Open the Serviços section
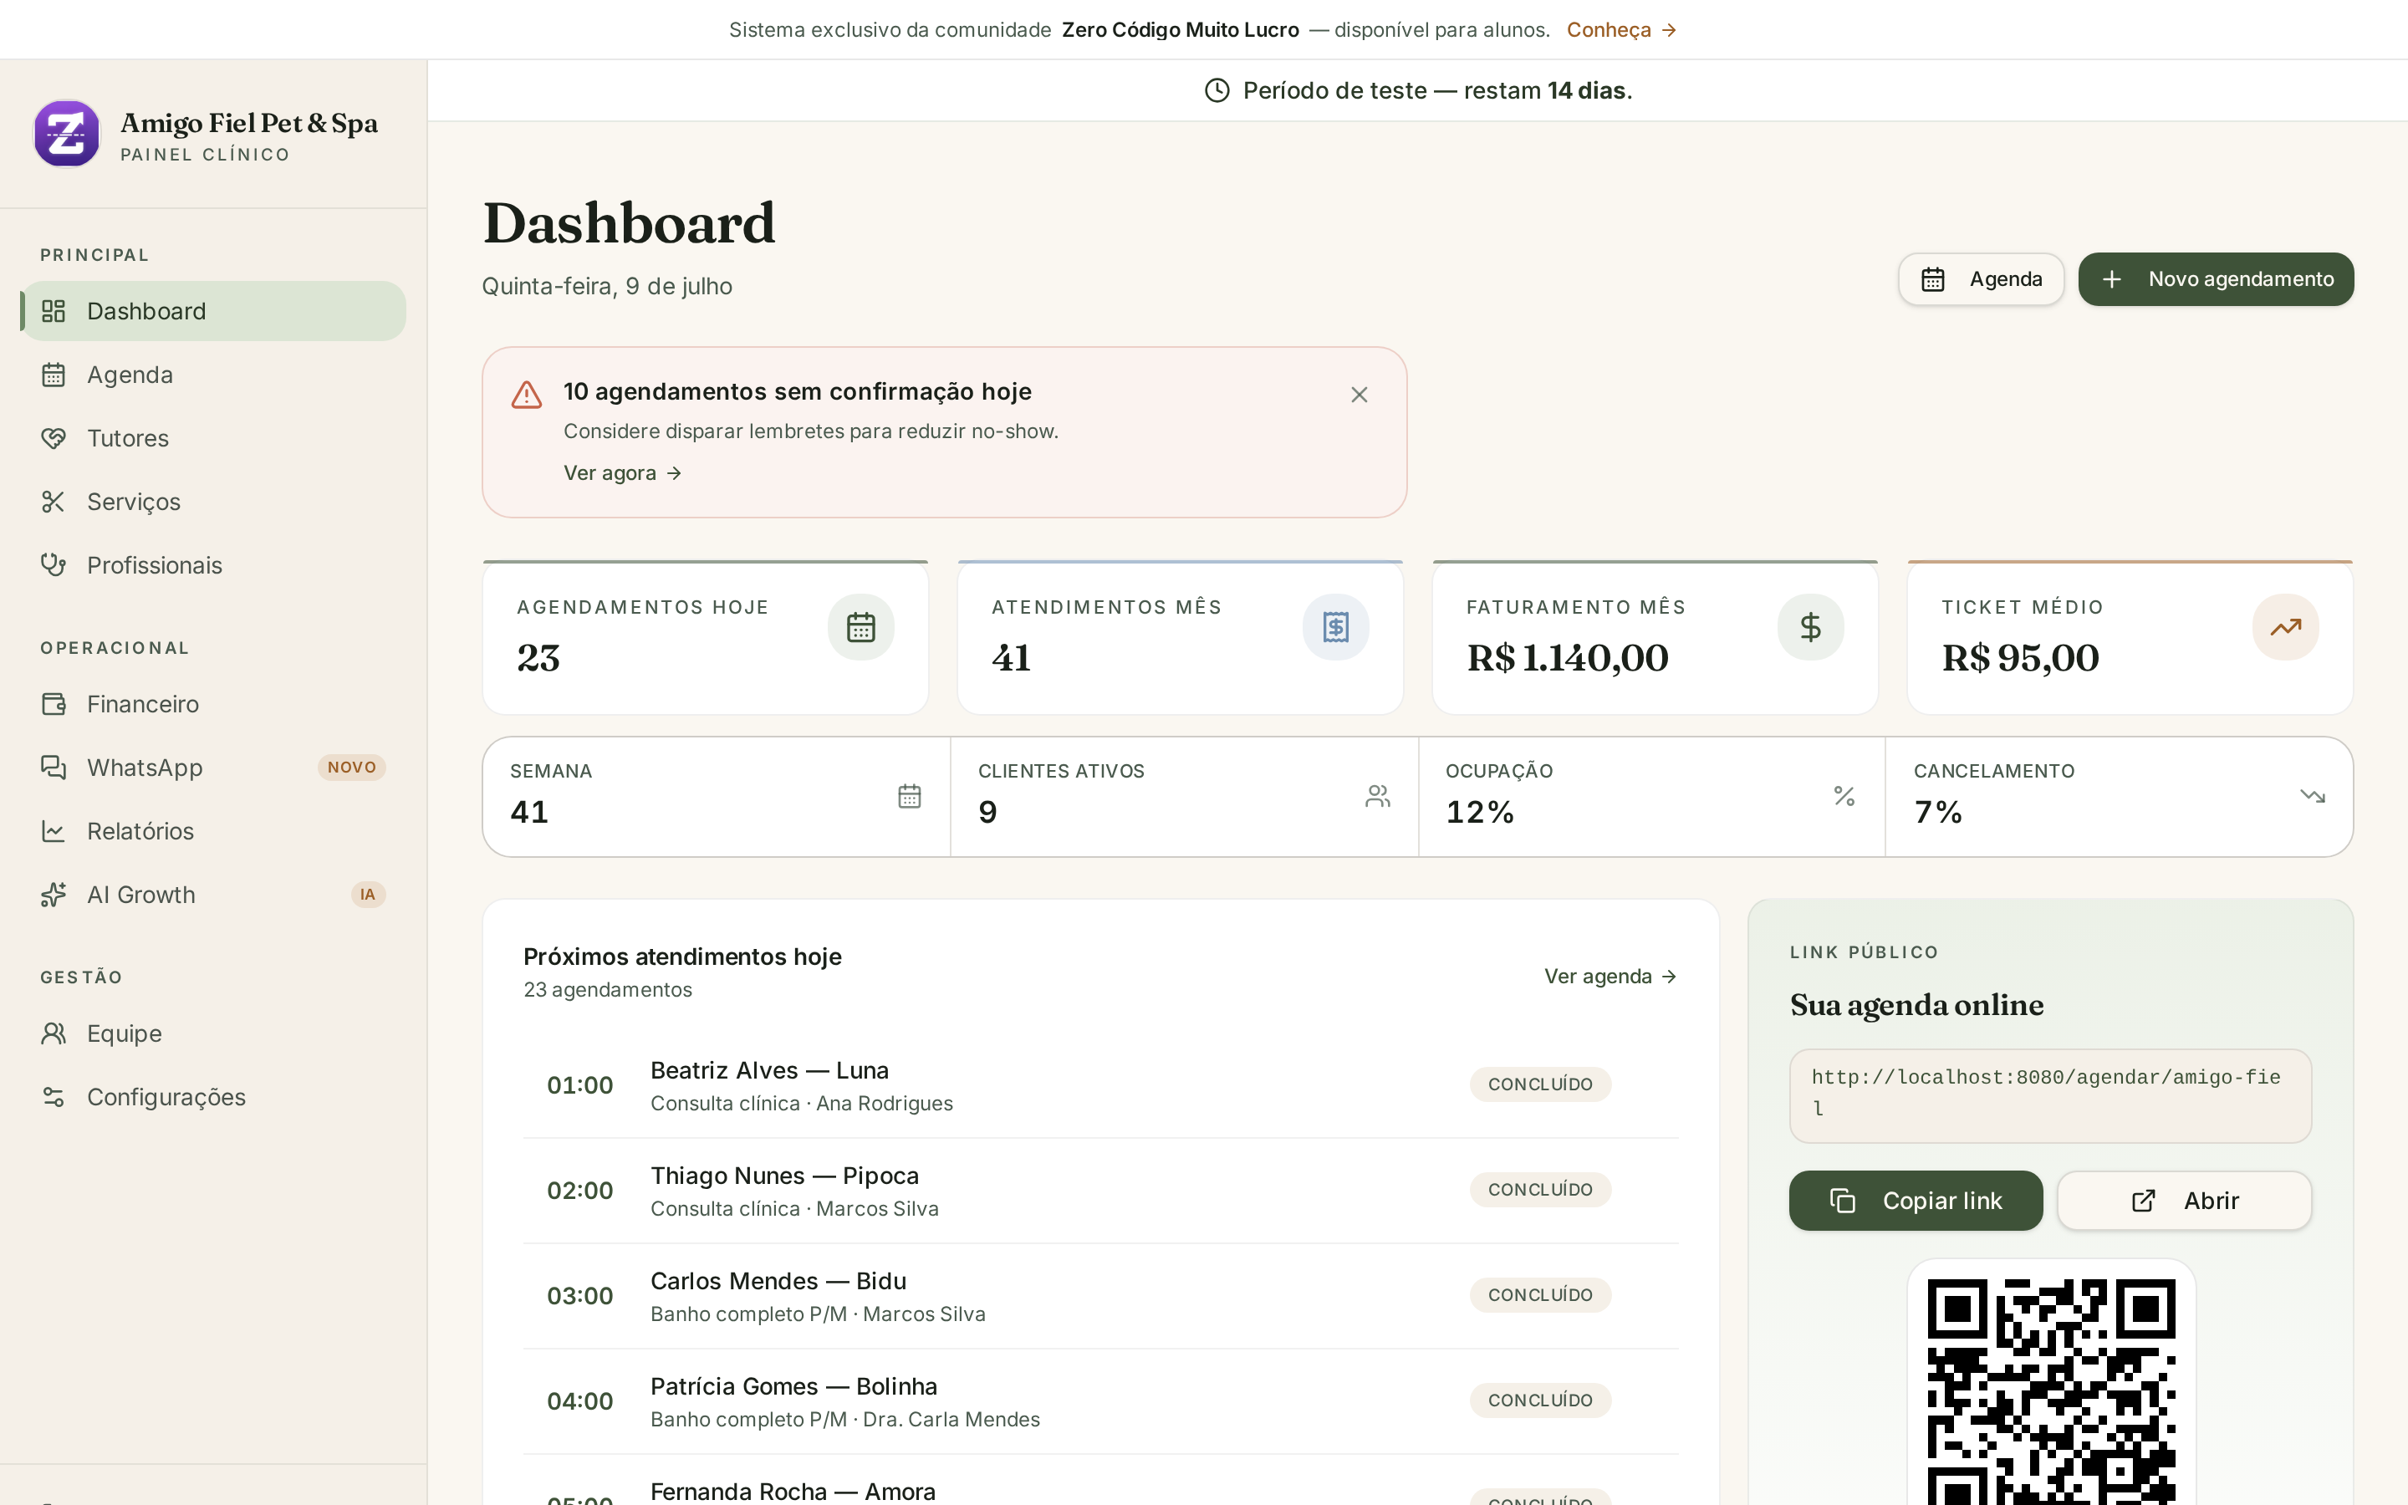 (213, 502)
